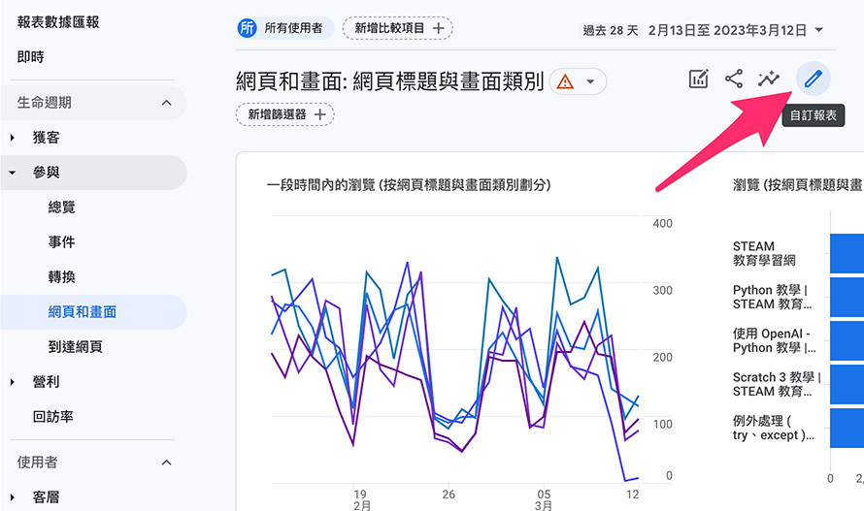Select the 所有使用者 comparison chip
The image size is (864, 511).
point(285,28)
